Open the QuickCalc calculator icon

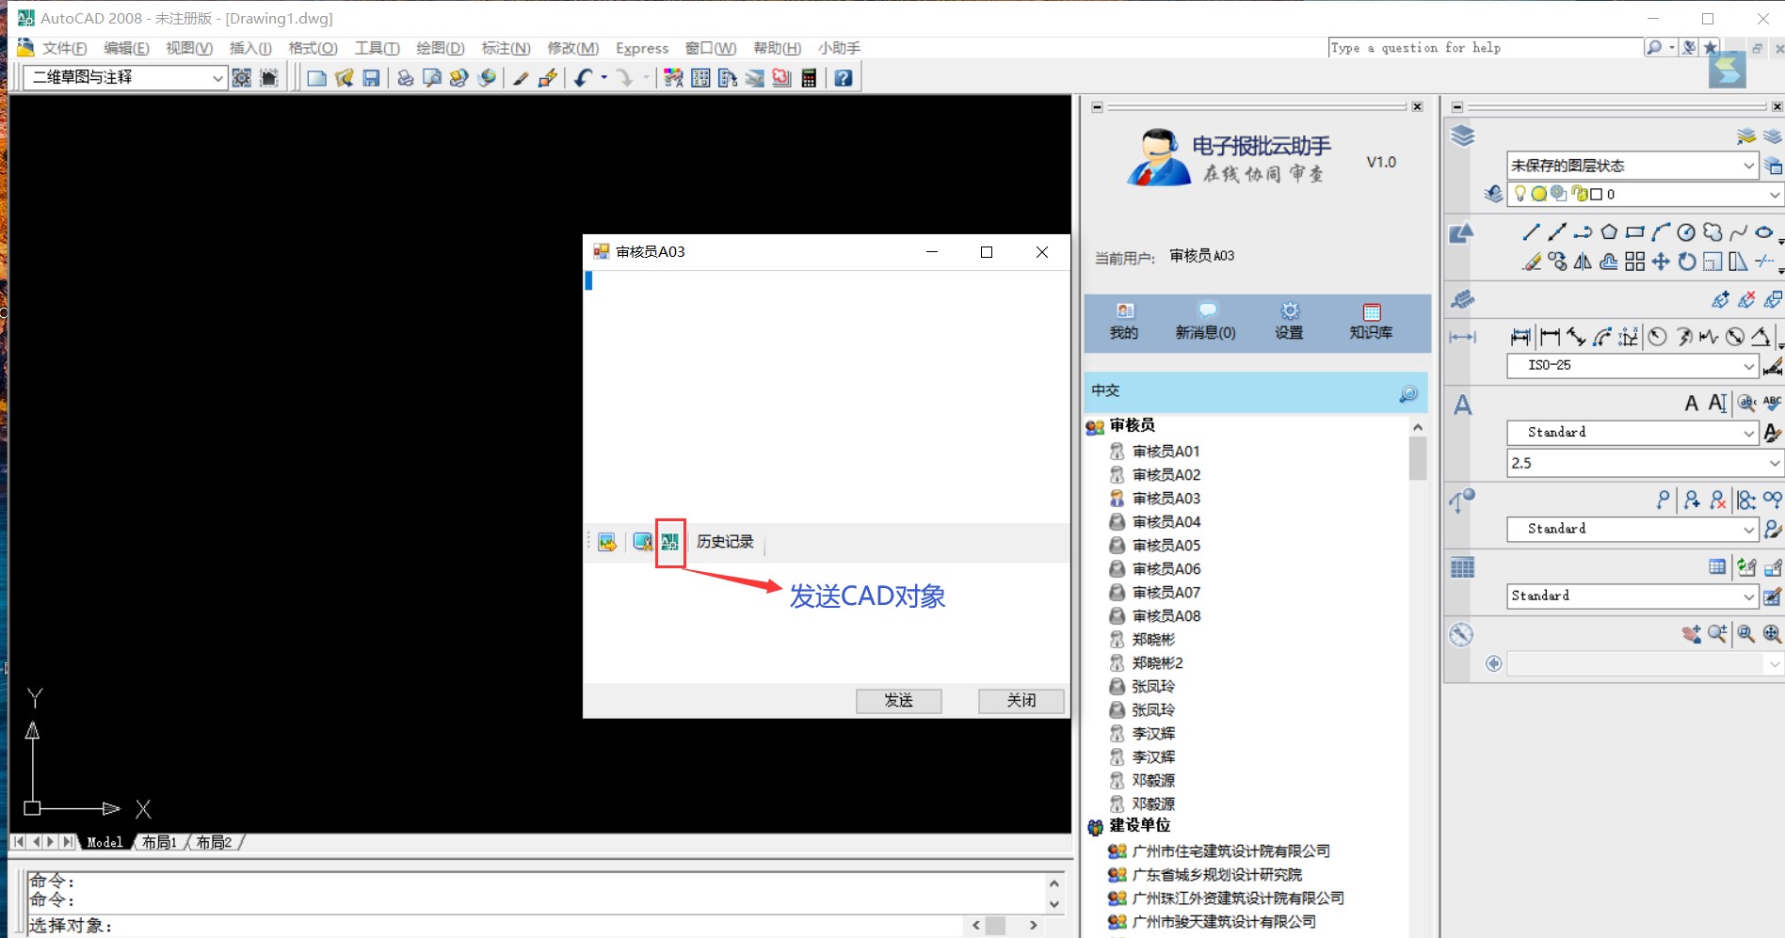808,78
